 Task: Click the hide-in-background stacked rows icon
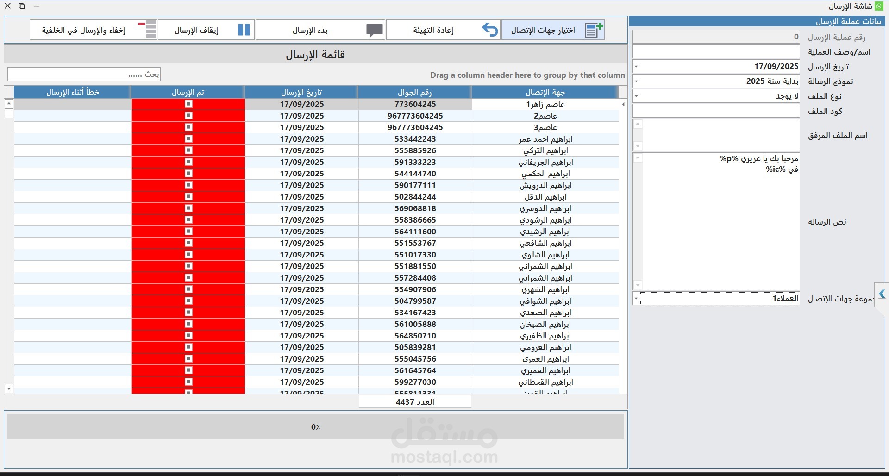tap(148, 29)
